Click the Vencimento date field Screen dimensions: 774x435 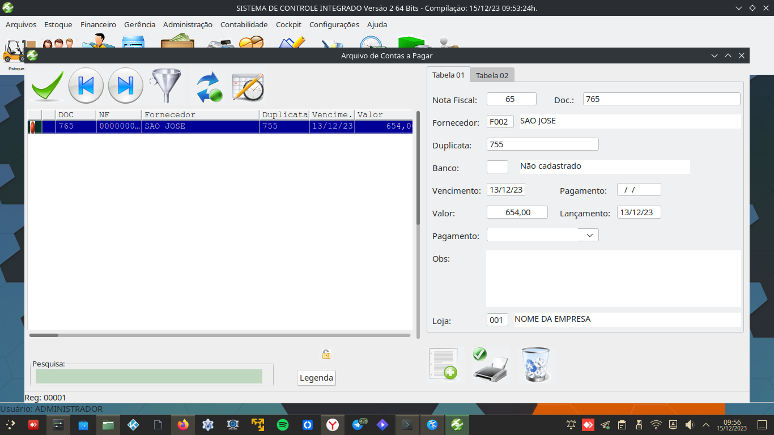(x=505, y=190)
